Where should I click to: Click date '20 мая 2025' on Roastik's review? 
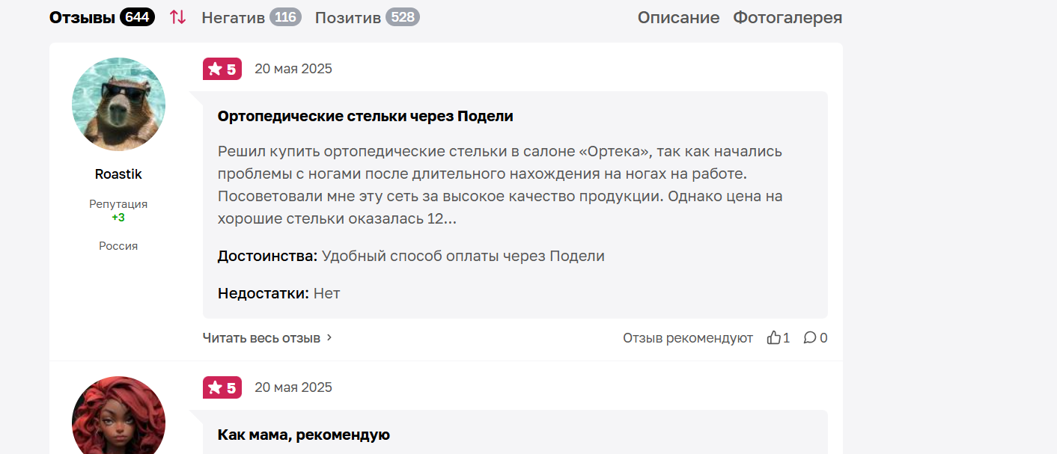[x=293, y=69]
